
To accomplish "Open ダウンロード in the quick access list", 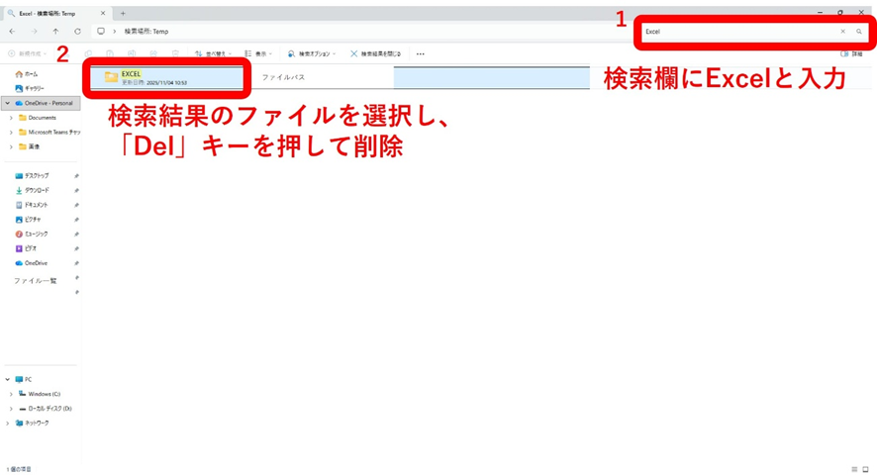I will 36,190.
